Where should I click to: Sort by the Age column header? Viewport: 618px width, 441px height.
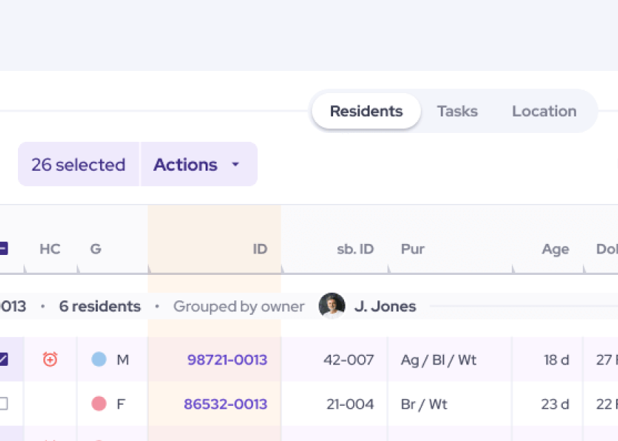555,249
